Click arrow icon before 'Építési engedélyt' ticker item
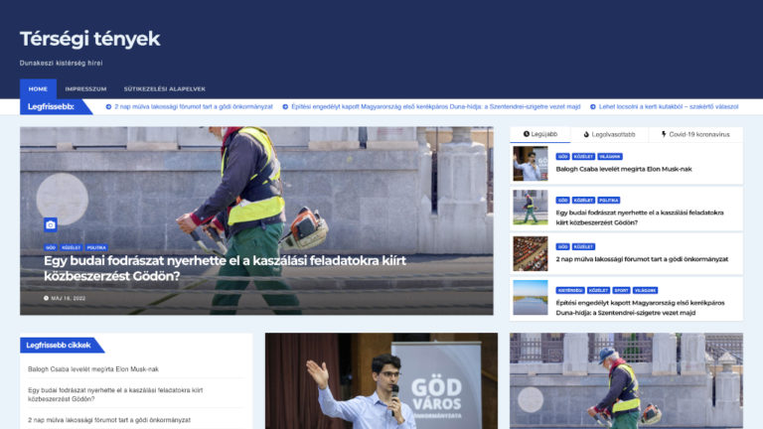The image size is (763, 429). click(x=285, y=106)
